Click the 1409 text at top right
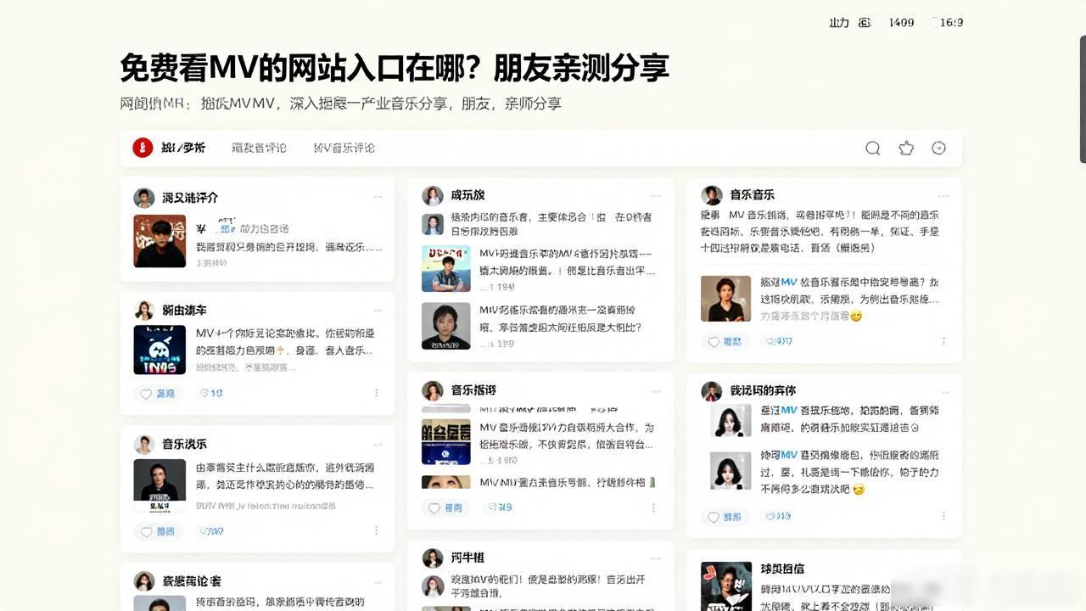 [x=901, y=22]
